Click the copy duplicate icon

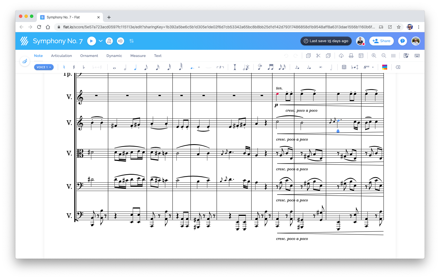coord(308,56)
